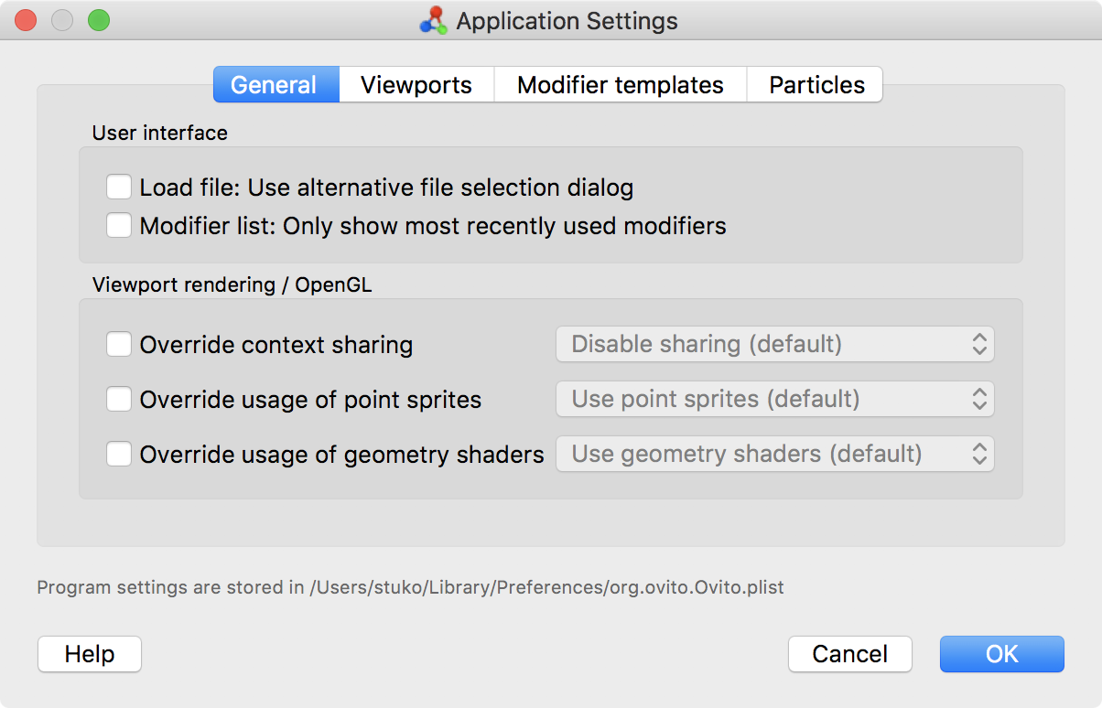
Task: Enable alternative file selection dialog checkbox
Action: tap(119, 188)
